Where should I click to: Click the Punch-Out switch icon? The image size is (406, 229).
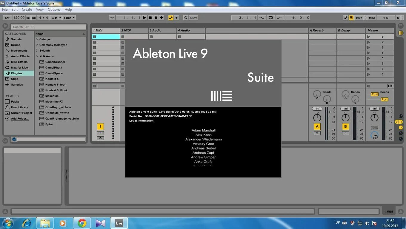(279, 18)
